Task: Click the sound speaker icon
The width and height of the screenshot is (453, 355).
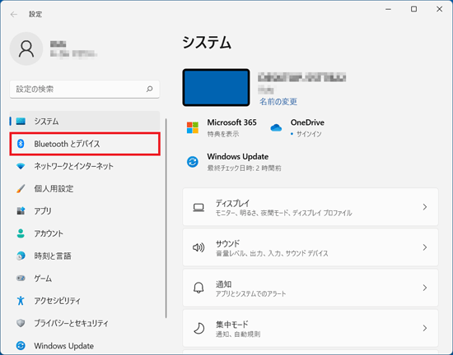Action: (x=198, y=247)
